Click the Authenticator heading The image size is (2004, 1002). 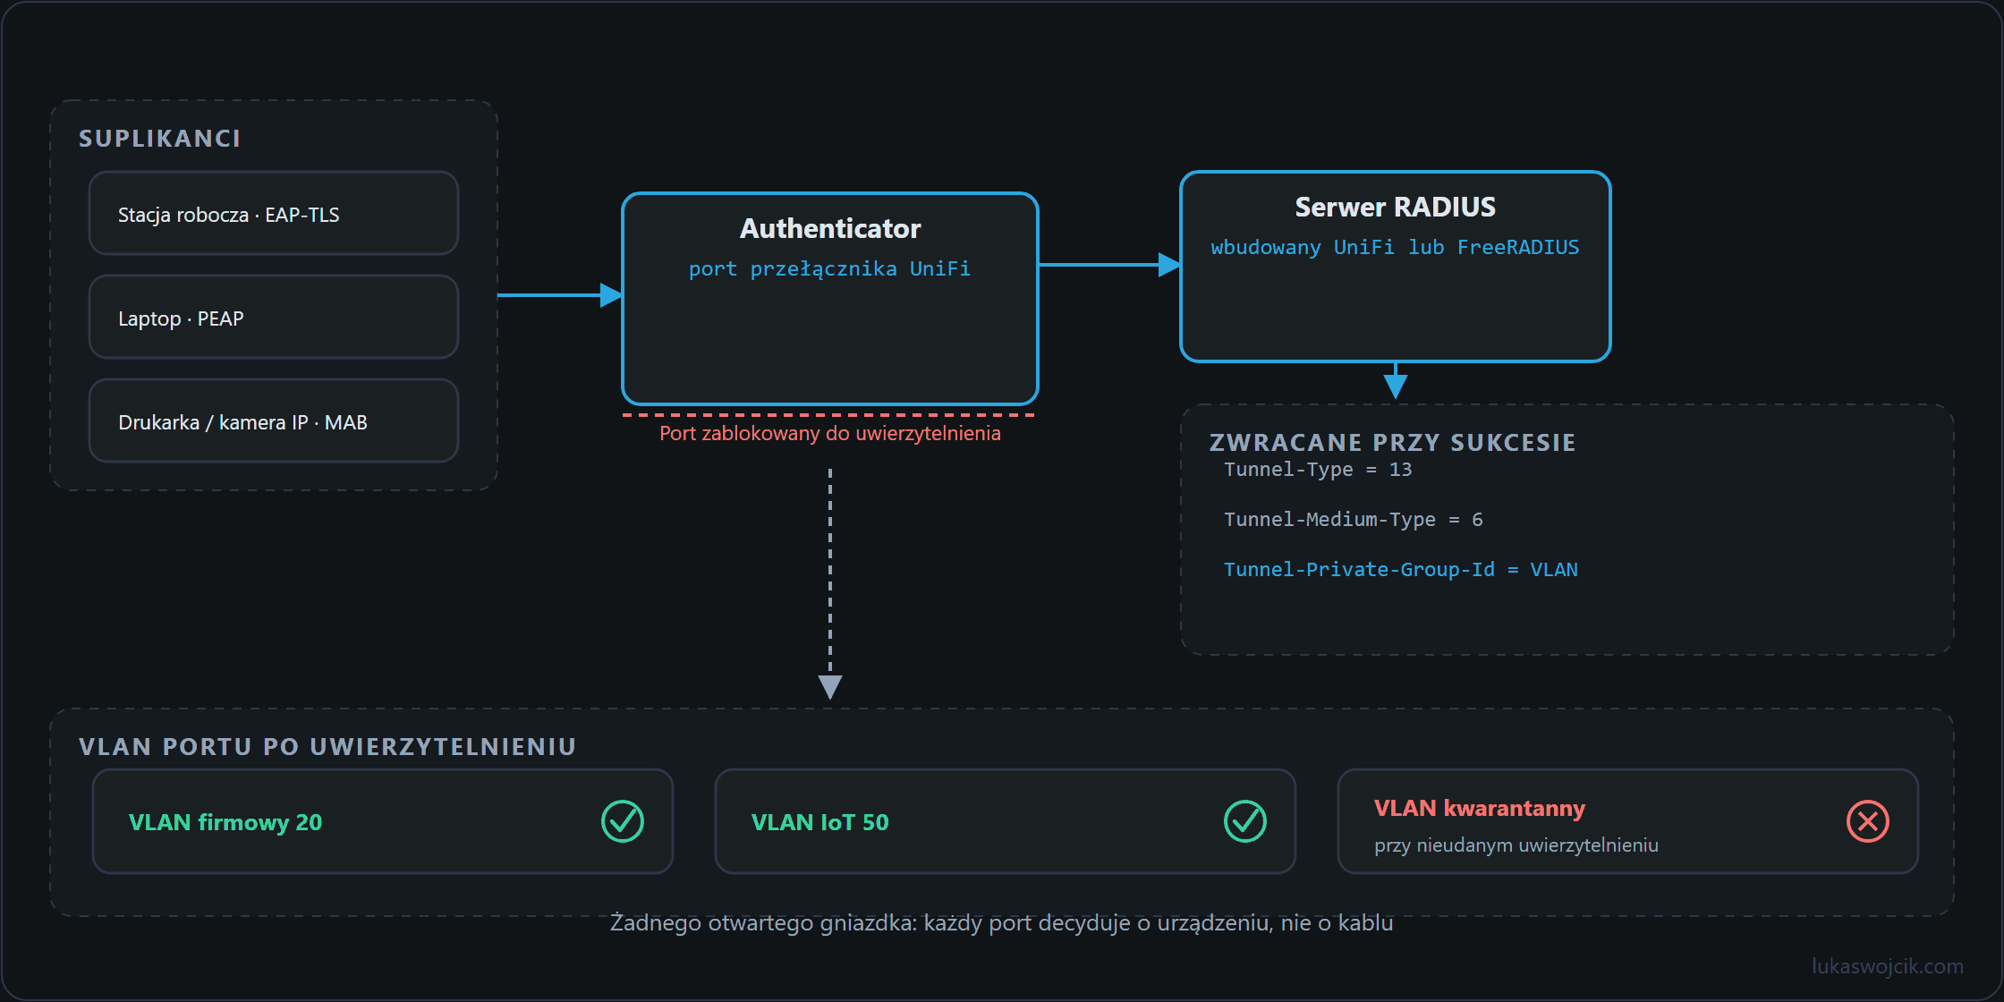830,229
